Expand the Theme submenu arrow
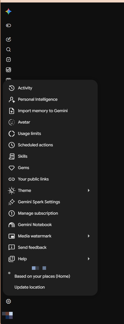The width and height of the screenshot is (124, 324). 89,190
